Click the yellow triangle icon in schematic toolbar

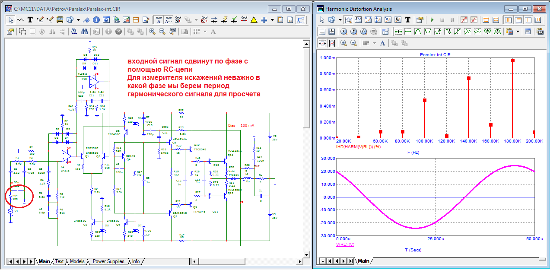(254, 19)
